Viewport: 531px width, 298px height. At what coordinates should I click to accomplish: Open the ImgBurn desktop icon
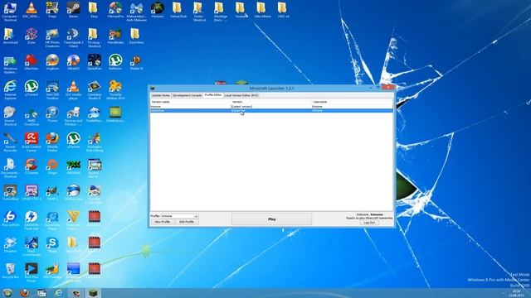pos(52,62)
